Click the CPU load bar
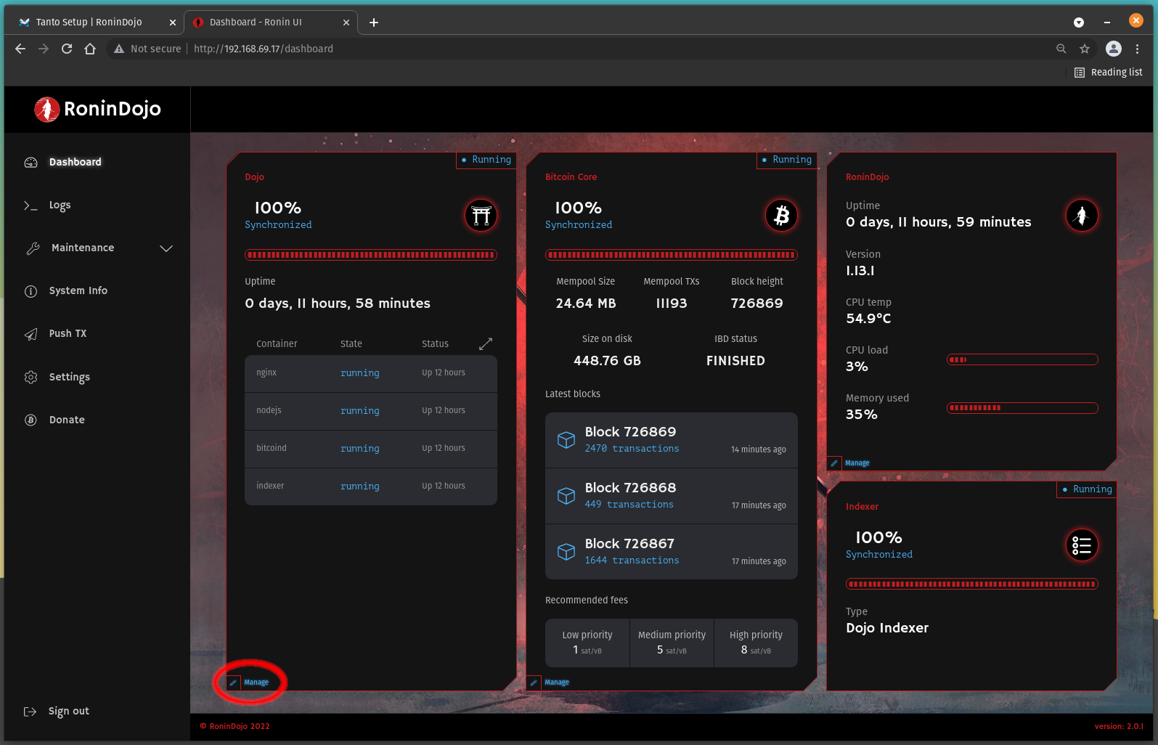Screen dimensions: 1158x745 1022,359
